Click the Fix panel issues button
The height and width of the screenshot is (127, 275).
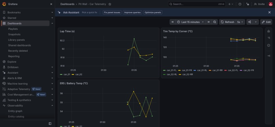[112, 12]
